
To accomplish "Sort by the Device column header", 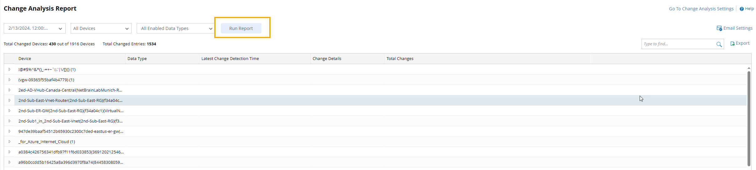I will [25, 59].
